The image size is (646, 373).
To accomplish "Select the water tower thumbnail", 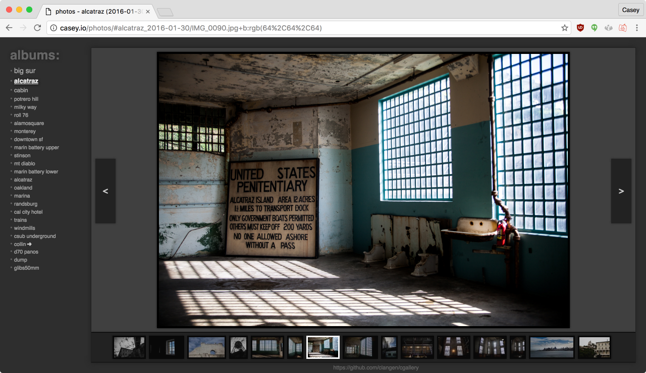I will (238, 347).
